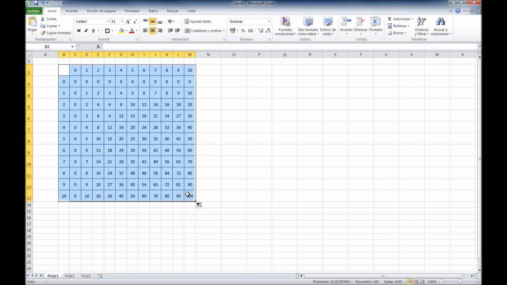Open fill color dropdown arrow
Image resolution: width=507 pixels, height=285 pixels.
[x=126, y=30]
